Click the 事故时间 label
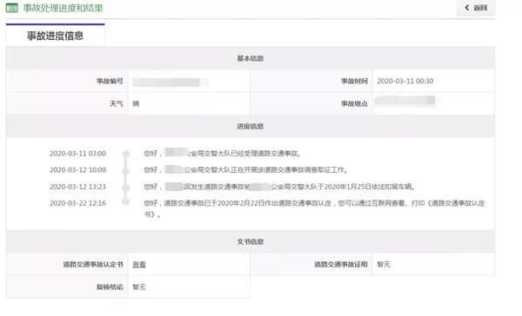Image resolution: width=522 pixels, height=316 pixels. click(354, 81)
